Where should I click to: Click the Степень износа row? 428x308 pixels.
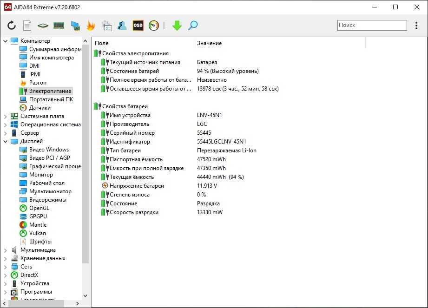153,195
